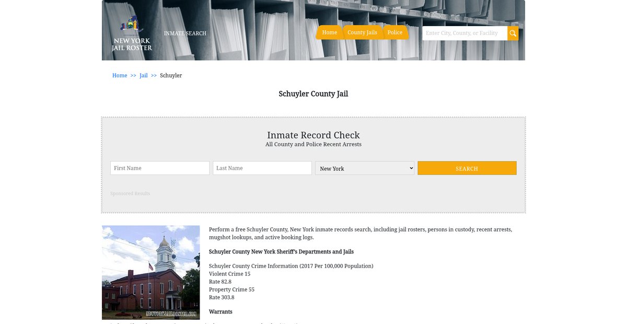Go to the Home nav tab
The width and height of the screenshot is (627, 324).
[x=329, y=32]
